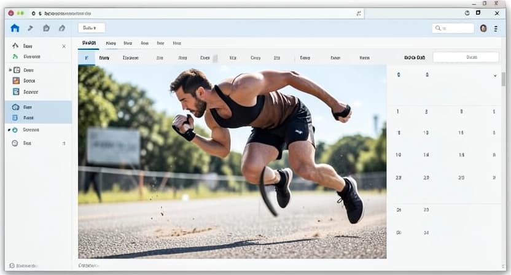Select the pencil edit icon beside Home
The height and width of the screenshot is (275, 511).
point(30,28)
